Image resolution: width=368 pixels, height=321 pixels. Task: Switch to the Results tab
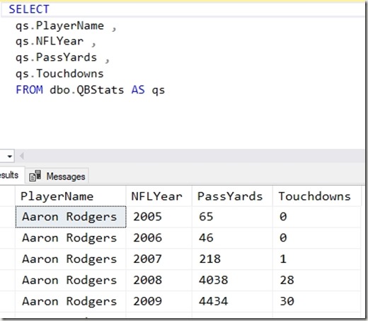click(11, 175)
